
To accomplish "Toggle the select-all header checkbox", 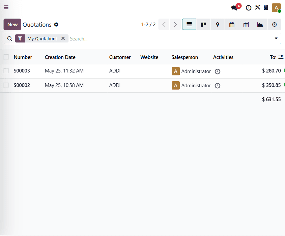I will point(6,57).
